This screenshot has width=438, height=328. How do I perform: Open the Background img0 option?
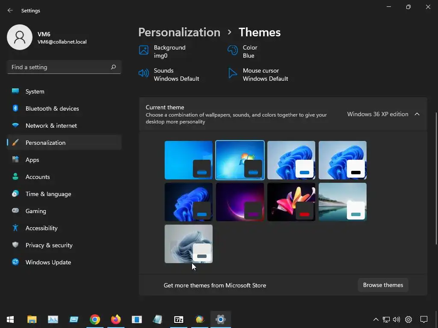pos(162,52)
